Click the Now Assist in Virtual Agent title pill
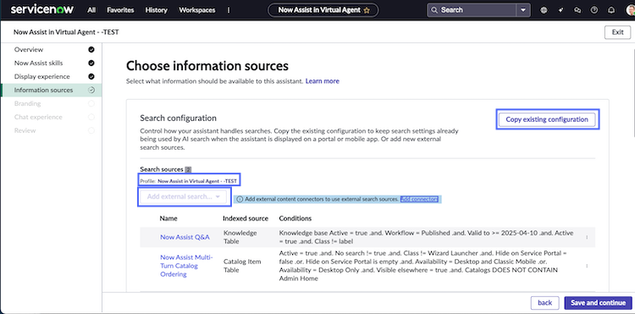The height and width of the screenshot is (314, 635). (x=323, y=10)
